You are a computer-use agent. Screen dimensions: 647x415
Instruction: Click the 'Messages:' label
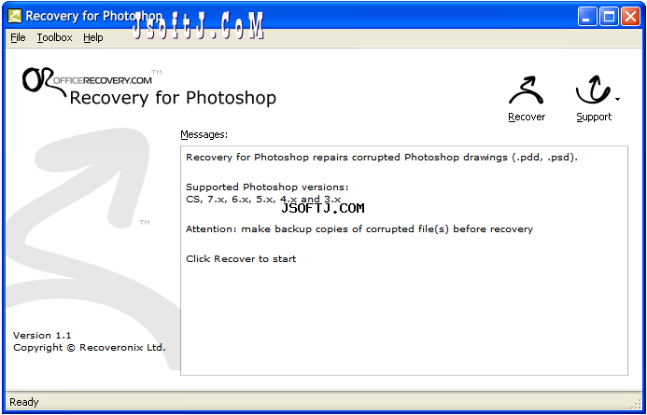coord(204,135)
